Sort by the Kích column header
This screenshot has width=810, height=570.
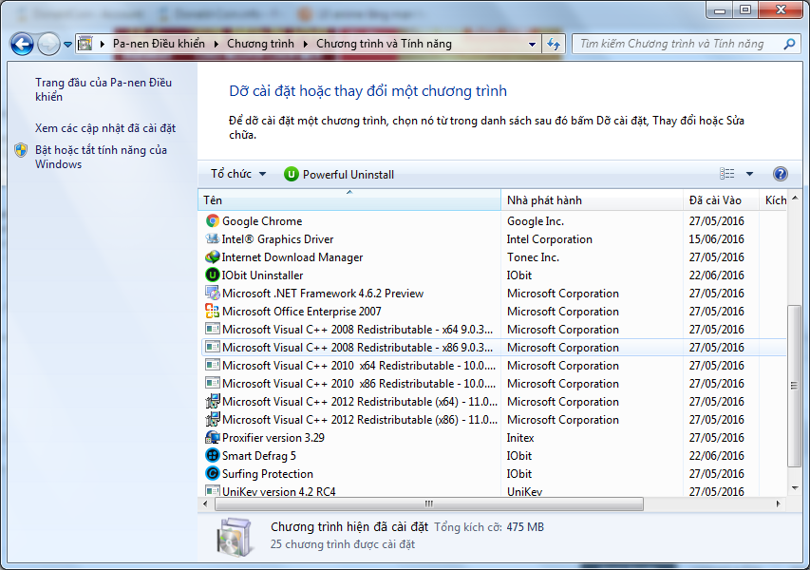pos(773,200)
